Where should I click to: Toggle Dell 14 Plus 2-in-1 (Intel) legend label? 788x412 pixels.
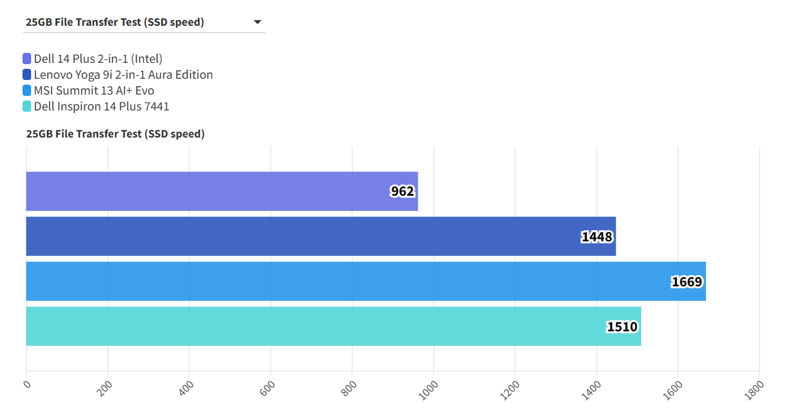click(x=98, y=59)
